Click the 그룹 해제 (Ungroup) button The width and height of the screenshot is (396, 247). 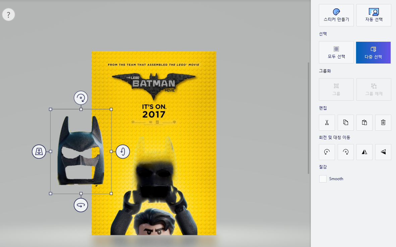pyautogui.click(x=374, y=89)
